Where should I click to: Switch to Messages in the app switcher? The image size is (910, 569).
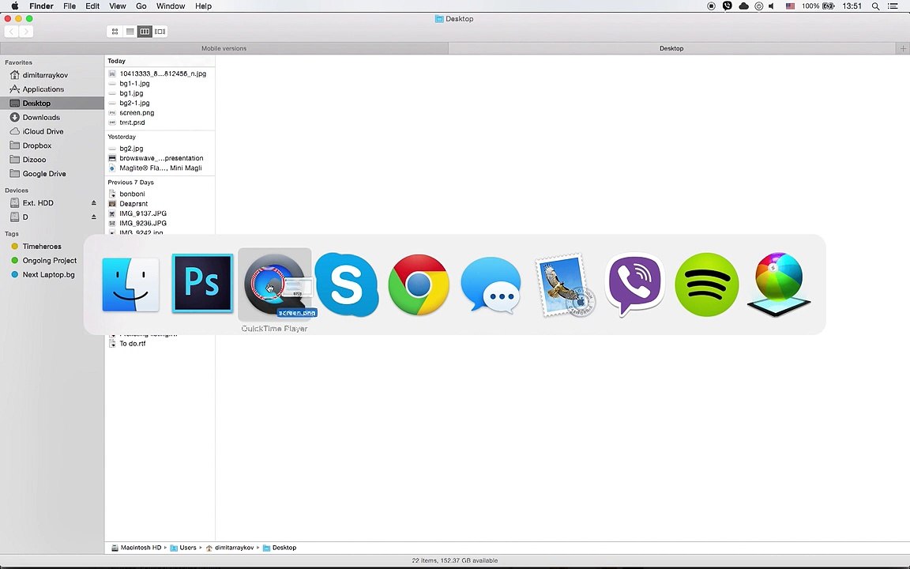pos(491,285)
